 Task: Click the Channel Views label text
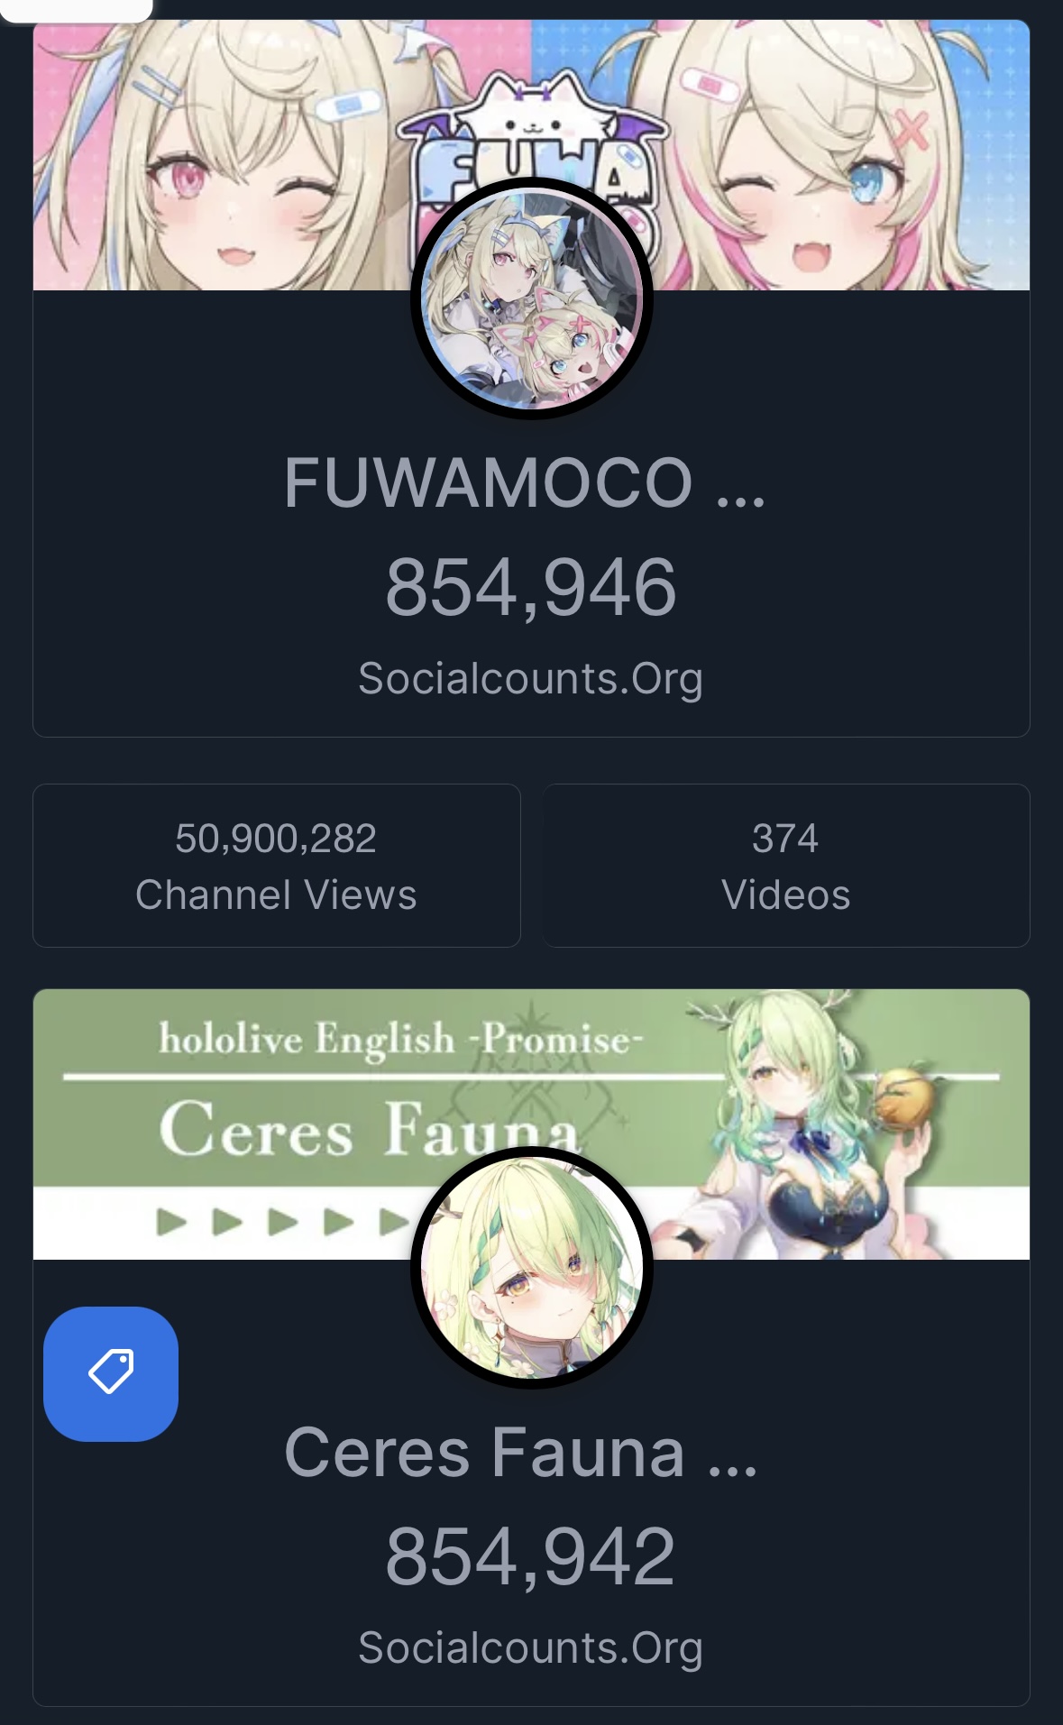277,895
